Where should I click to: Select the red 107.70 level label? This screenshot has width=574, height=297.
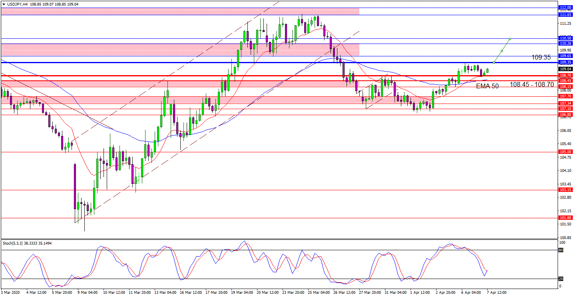[x=566, y=96]
